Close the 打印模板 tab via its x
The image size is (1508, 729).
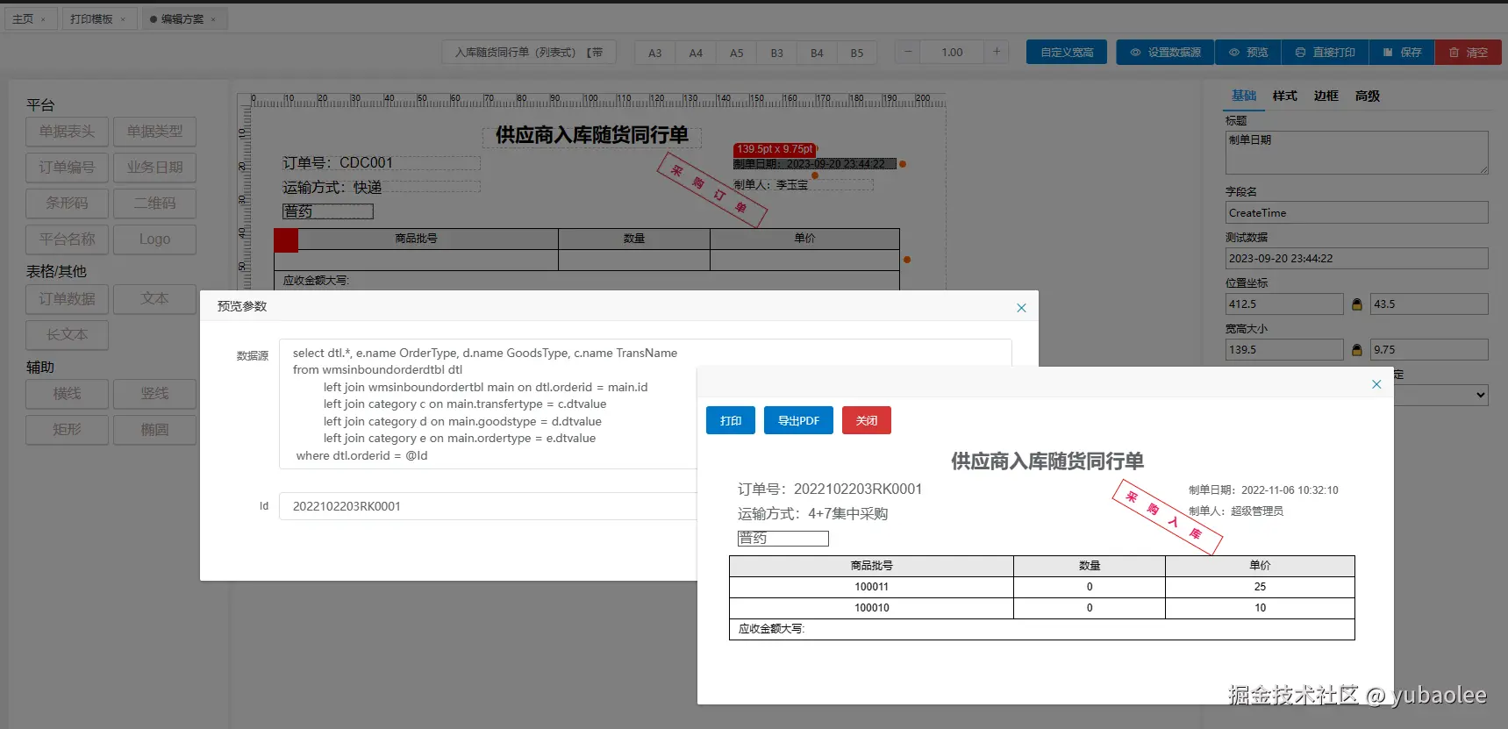[x=123, y=19]
